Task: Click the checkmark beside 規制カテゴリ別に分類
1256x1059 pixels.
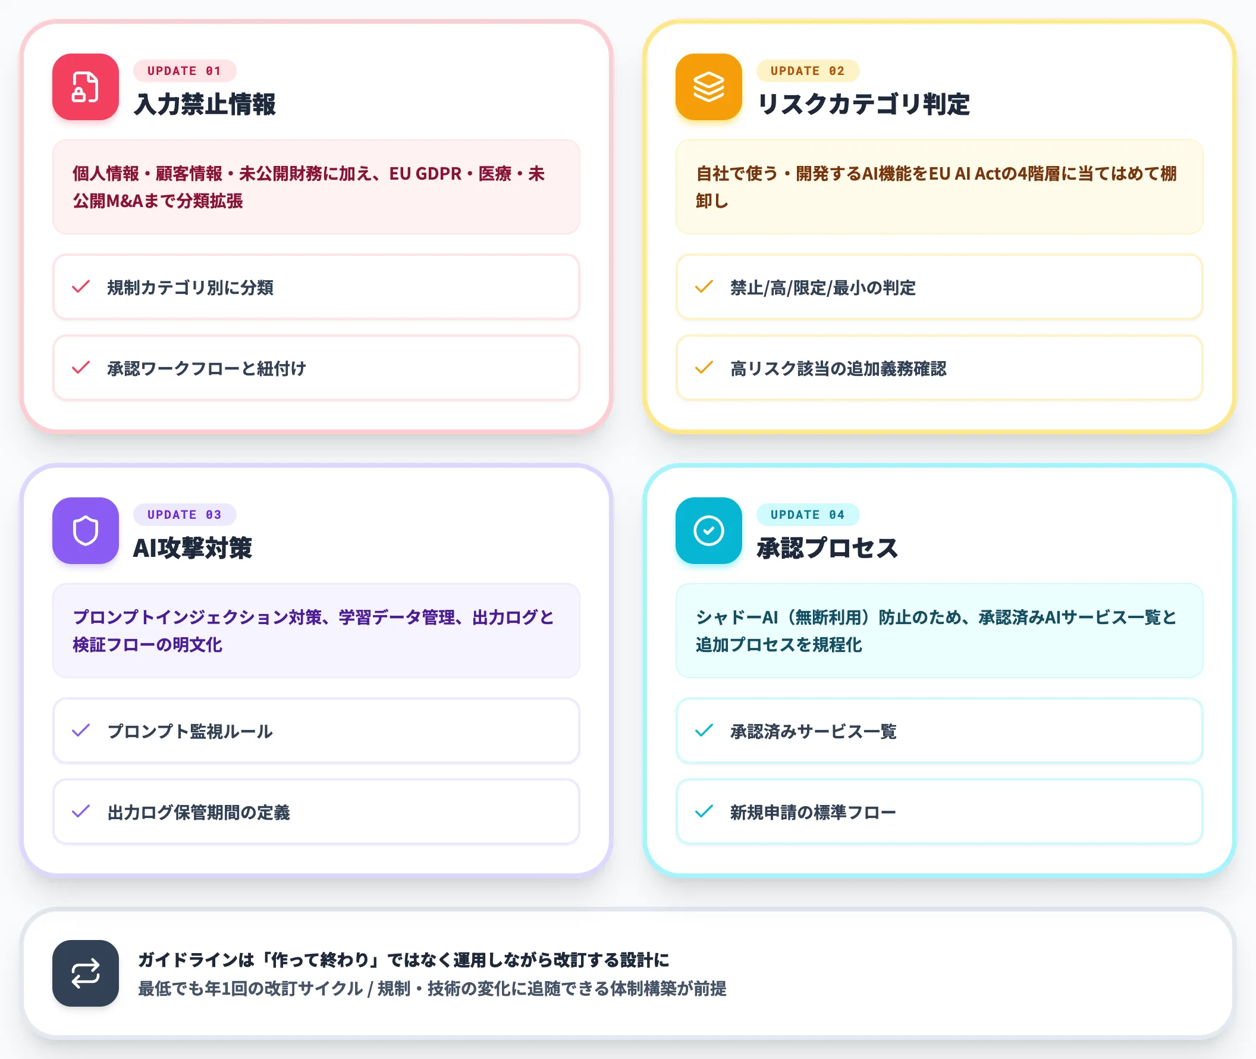Action: click(x=81, y=287)
